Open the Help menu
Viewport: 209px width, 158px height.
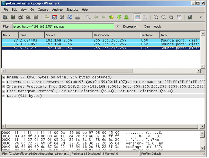tap(85, 10)
